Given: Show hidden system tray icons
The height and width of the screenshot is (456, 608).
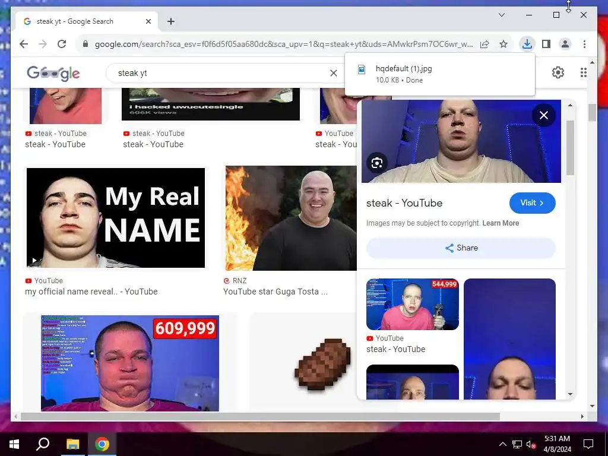Looking at the screenshot, I should pos(502,444).
